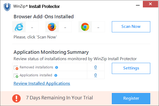159x106 pixels.
Task: Open the Settings button
Action: coord(131,68)
